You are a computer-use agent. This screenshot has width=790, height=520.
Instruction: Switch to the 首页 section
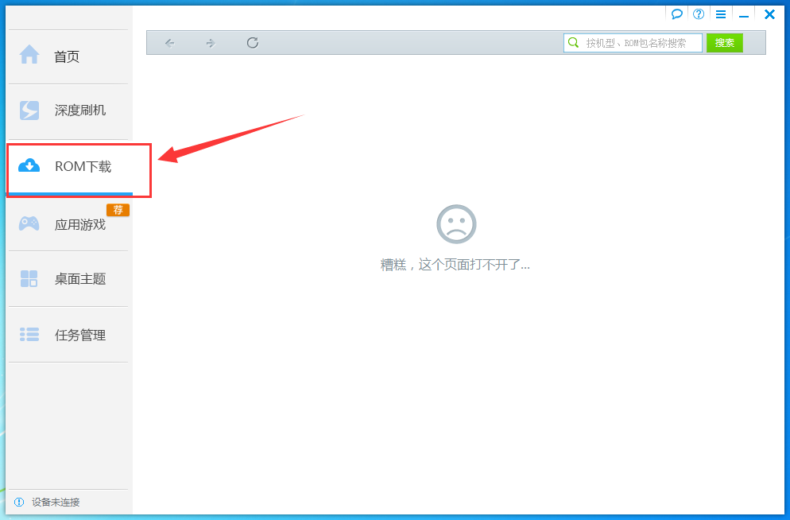pyautogui.click(x=68, y=56)
